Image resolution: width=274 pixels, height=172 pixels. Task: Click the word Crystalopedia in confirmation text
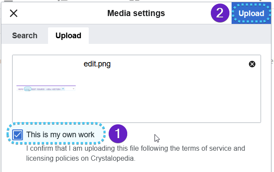[x=112, y=159]
